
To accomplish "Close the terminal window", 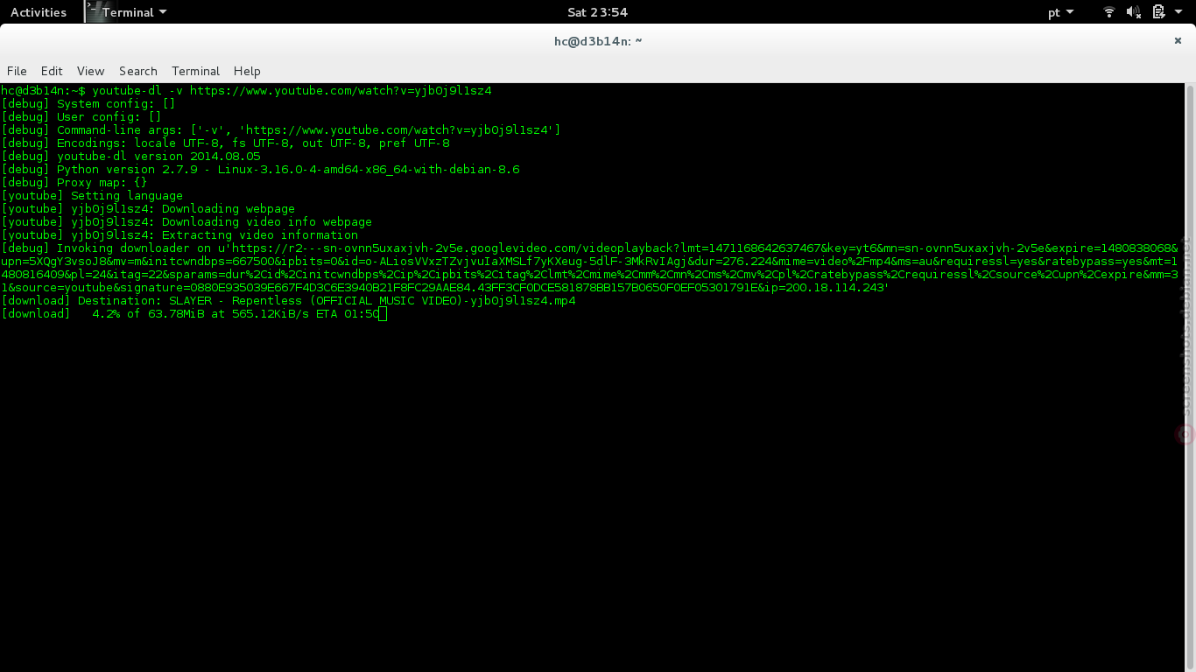I will pyautogui.click(x=1178, y=40).
